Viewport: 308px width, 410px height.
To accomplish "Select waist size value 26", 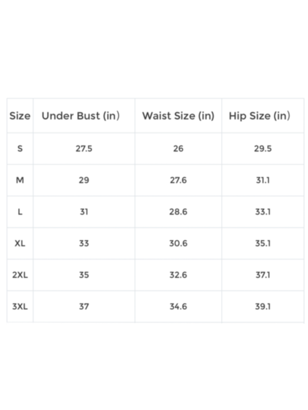I will pyautogui.click(x=178, y=149).
